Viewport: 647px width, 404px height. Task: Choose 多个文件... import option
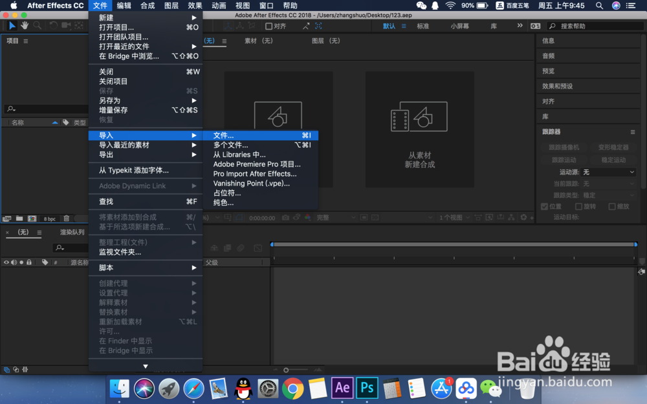pos(261,145)
